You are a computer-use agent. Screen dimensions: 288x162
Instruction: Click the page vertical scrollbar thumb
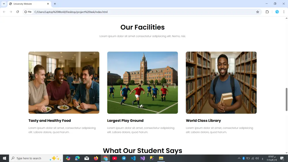pos(286,100)
